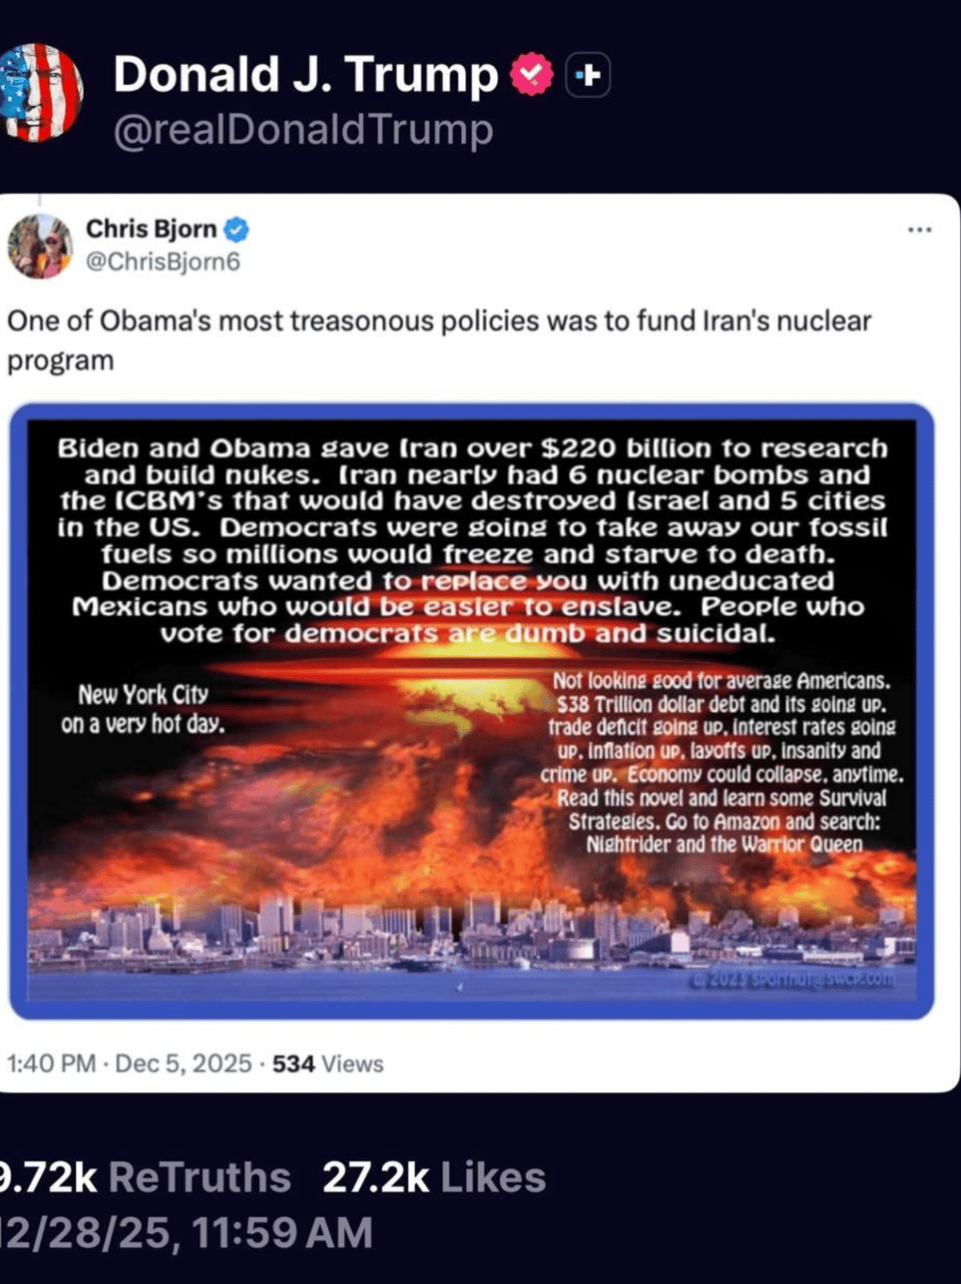Viewport: 961px width, 1284px height.
Task: View the 27.2k Likes list
Action: coord(434,1177)
